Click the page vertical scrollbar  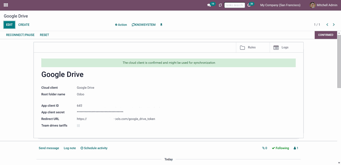click(x=339, y=61)
